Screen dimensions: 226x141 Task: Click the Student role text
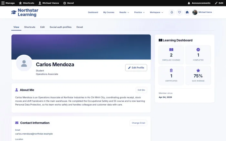click(x=40, y=71)
